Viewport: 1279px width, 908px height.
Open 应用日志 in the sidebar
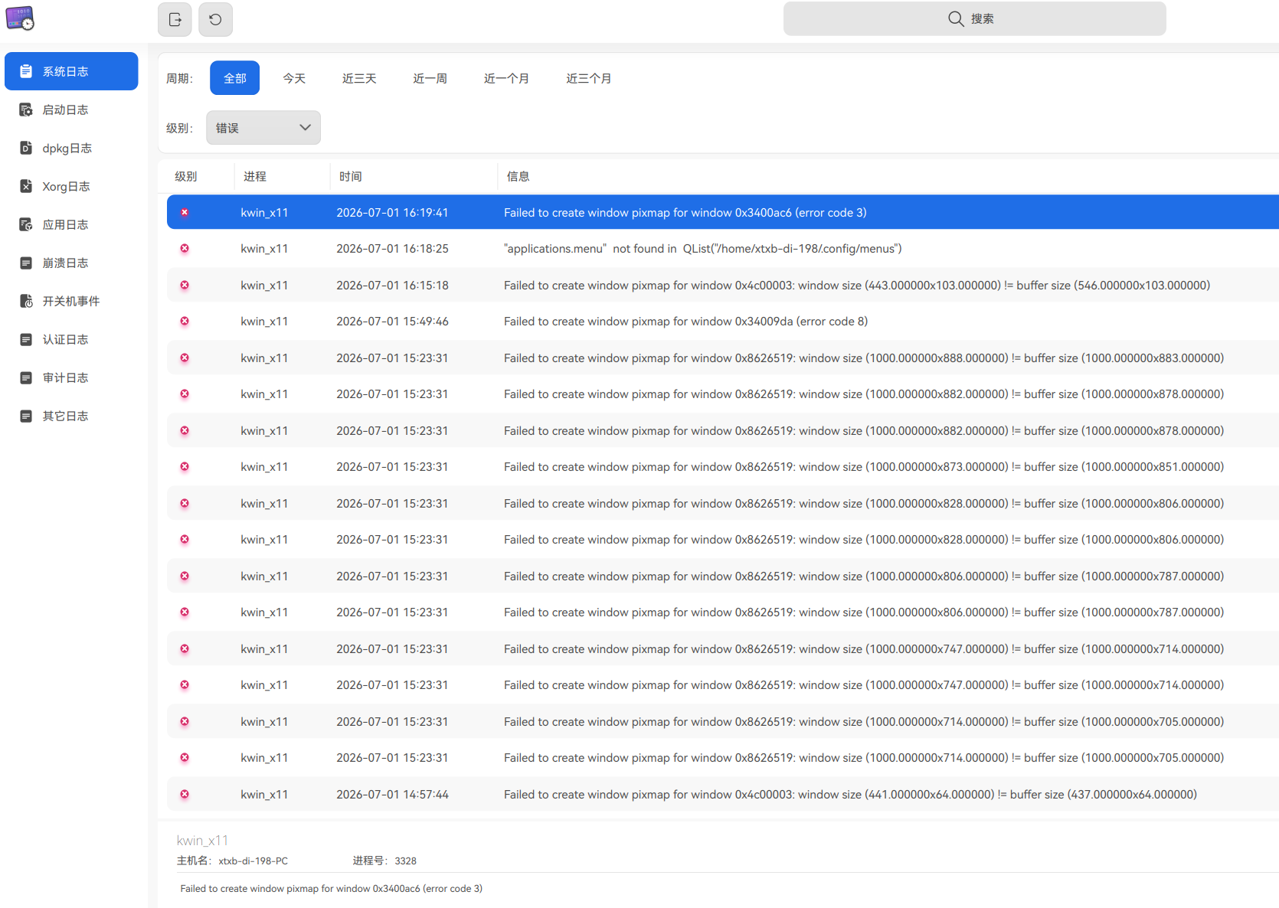pos(71,224)
